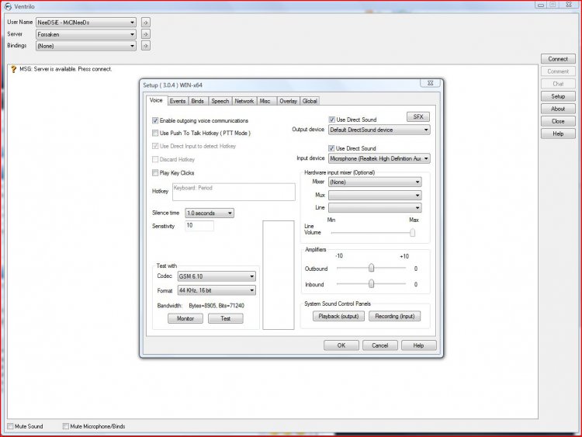Click the Hotkey input box
582x437 pixels.
point(234,192)
